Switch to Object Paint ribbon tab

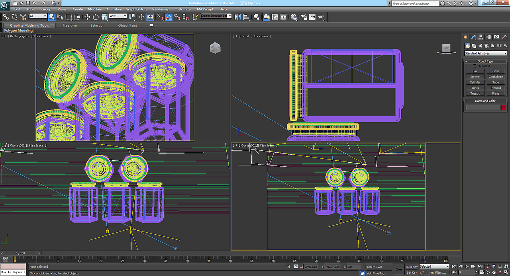point(127,25)
